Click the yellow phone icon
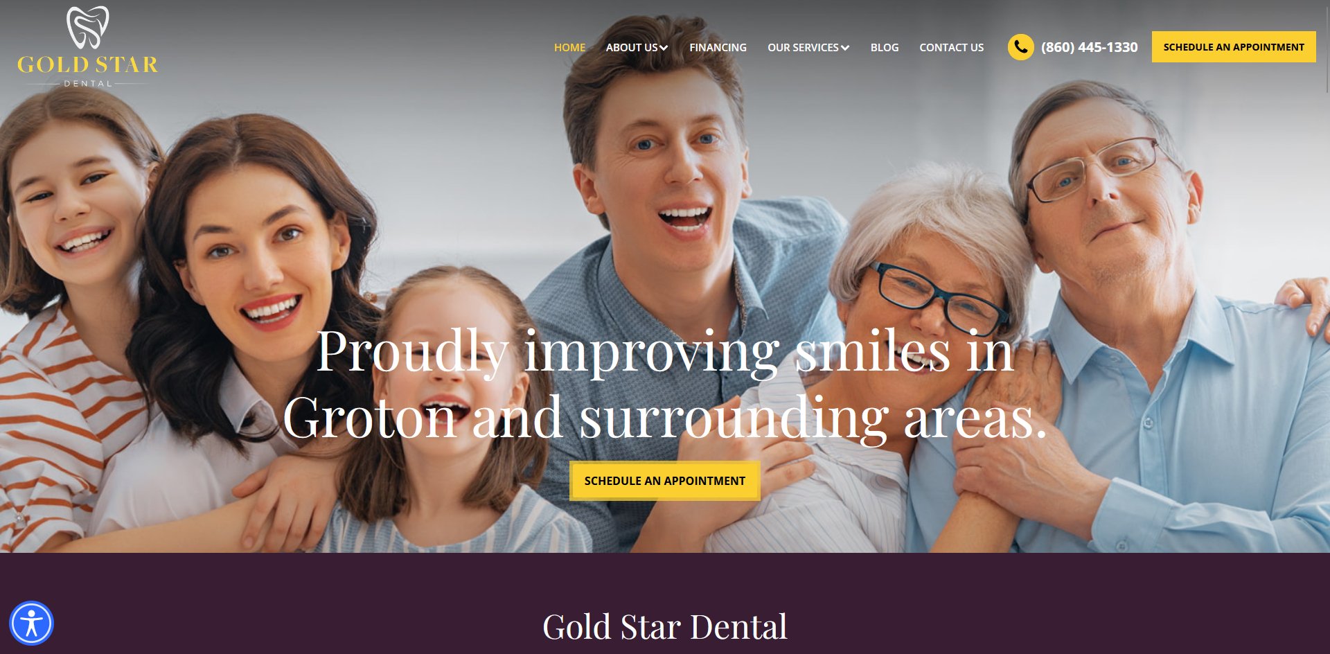 [1020, 47]
